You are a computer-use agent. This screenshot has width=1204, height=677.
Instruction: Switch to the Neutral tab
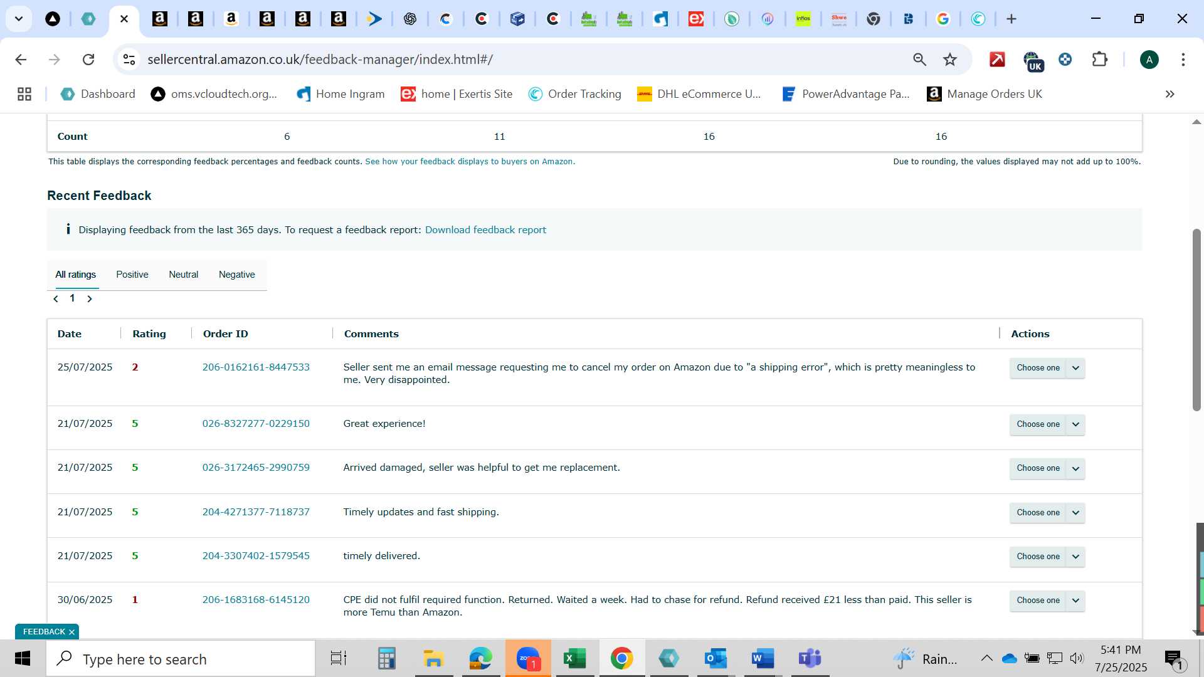(x=184, y=275)
